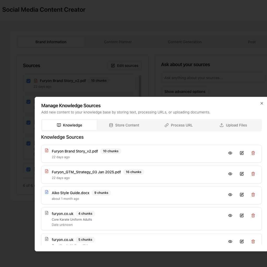This screenshot has width=267, height=267.
Task: Delete the Furyon_GTM_Strategy PDF source
Action: tap(253, 174)
